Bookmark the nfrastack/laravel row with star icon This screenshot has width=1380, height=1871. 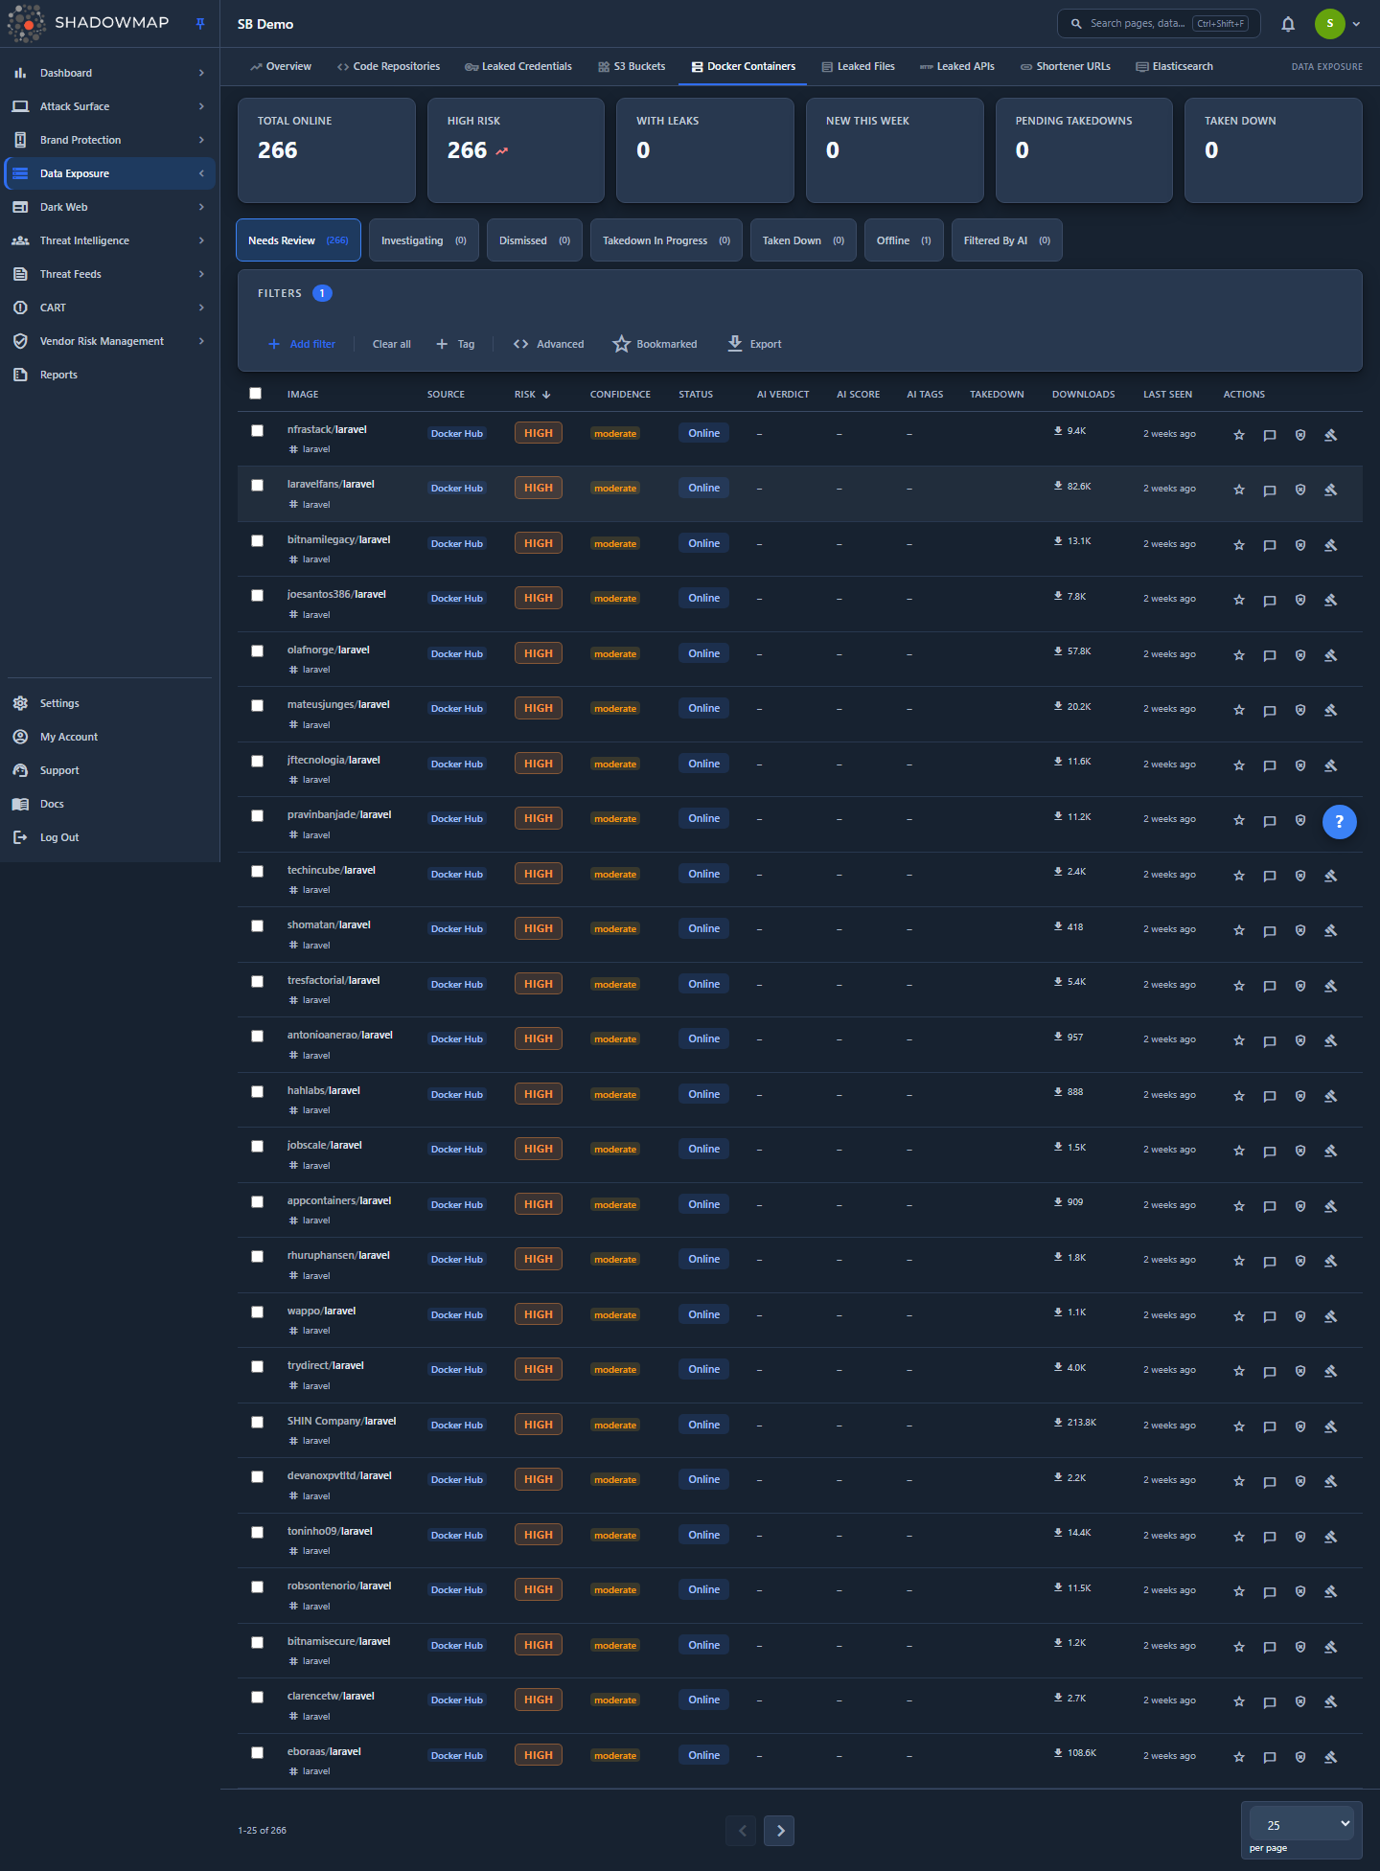1239,435
